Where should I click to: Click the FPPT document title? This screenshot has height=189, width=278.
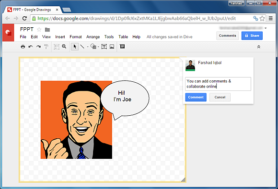point(27,29)
